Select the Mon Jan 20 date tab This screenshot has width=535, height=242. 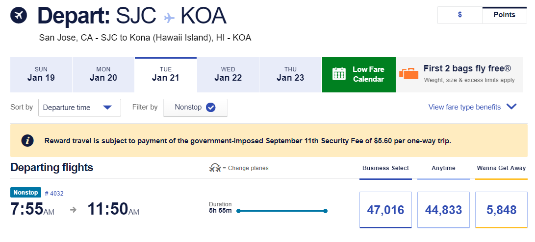[103, 74]
